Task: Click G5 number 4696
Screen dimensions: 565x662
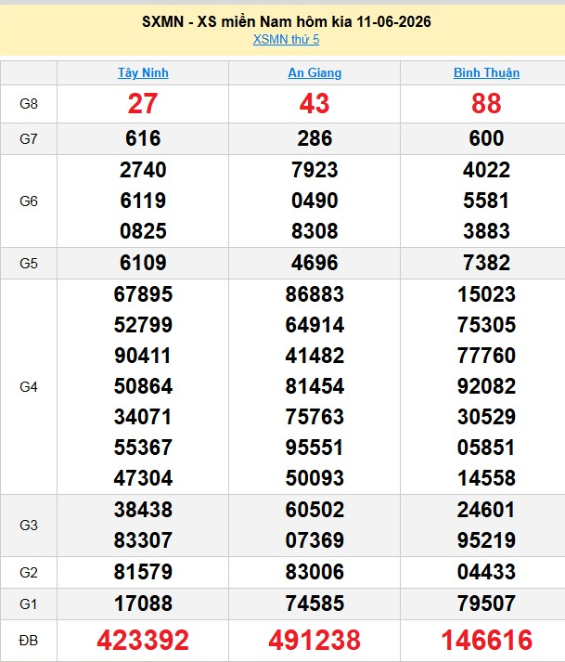Action: [x=315, y=263]
